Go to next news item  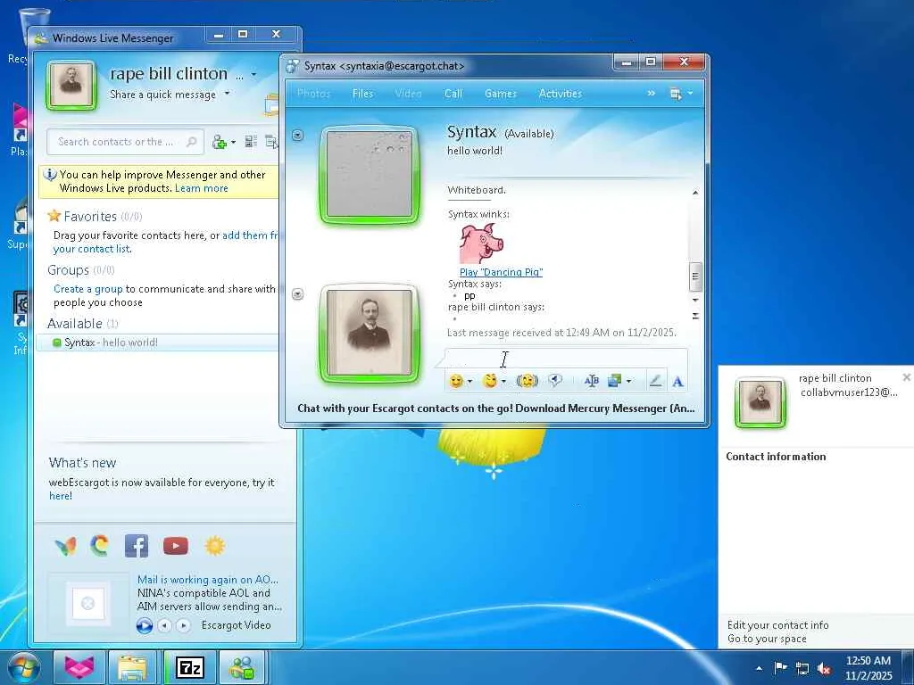click(183, 625)
